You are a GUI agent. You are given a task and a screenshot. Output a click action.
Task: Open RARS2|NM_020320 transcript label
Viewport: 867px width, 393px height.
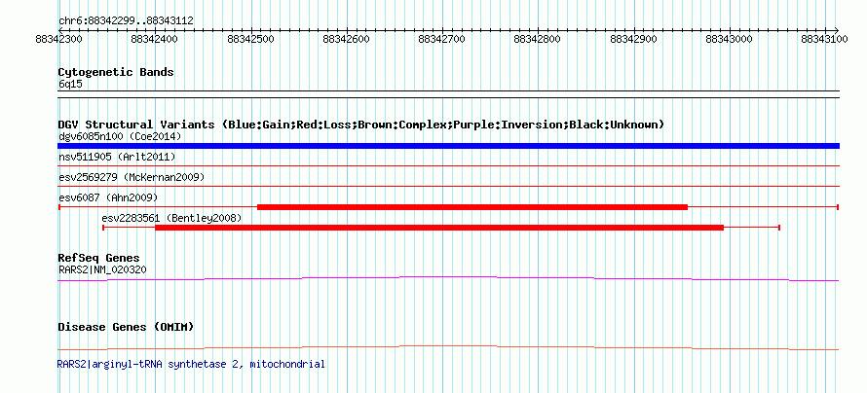[x=102, y=269]
